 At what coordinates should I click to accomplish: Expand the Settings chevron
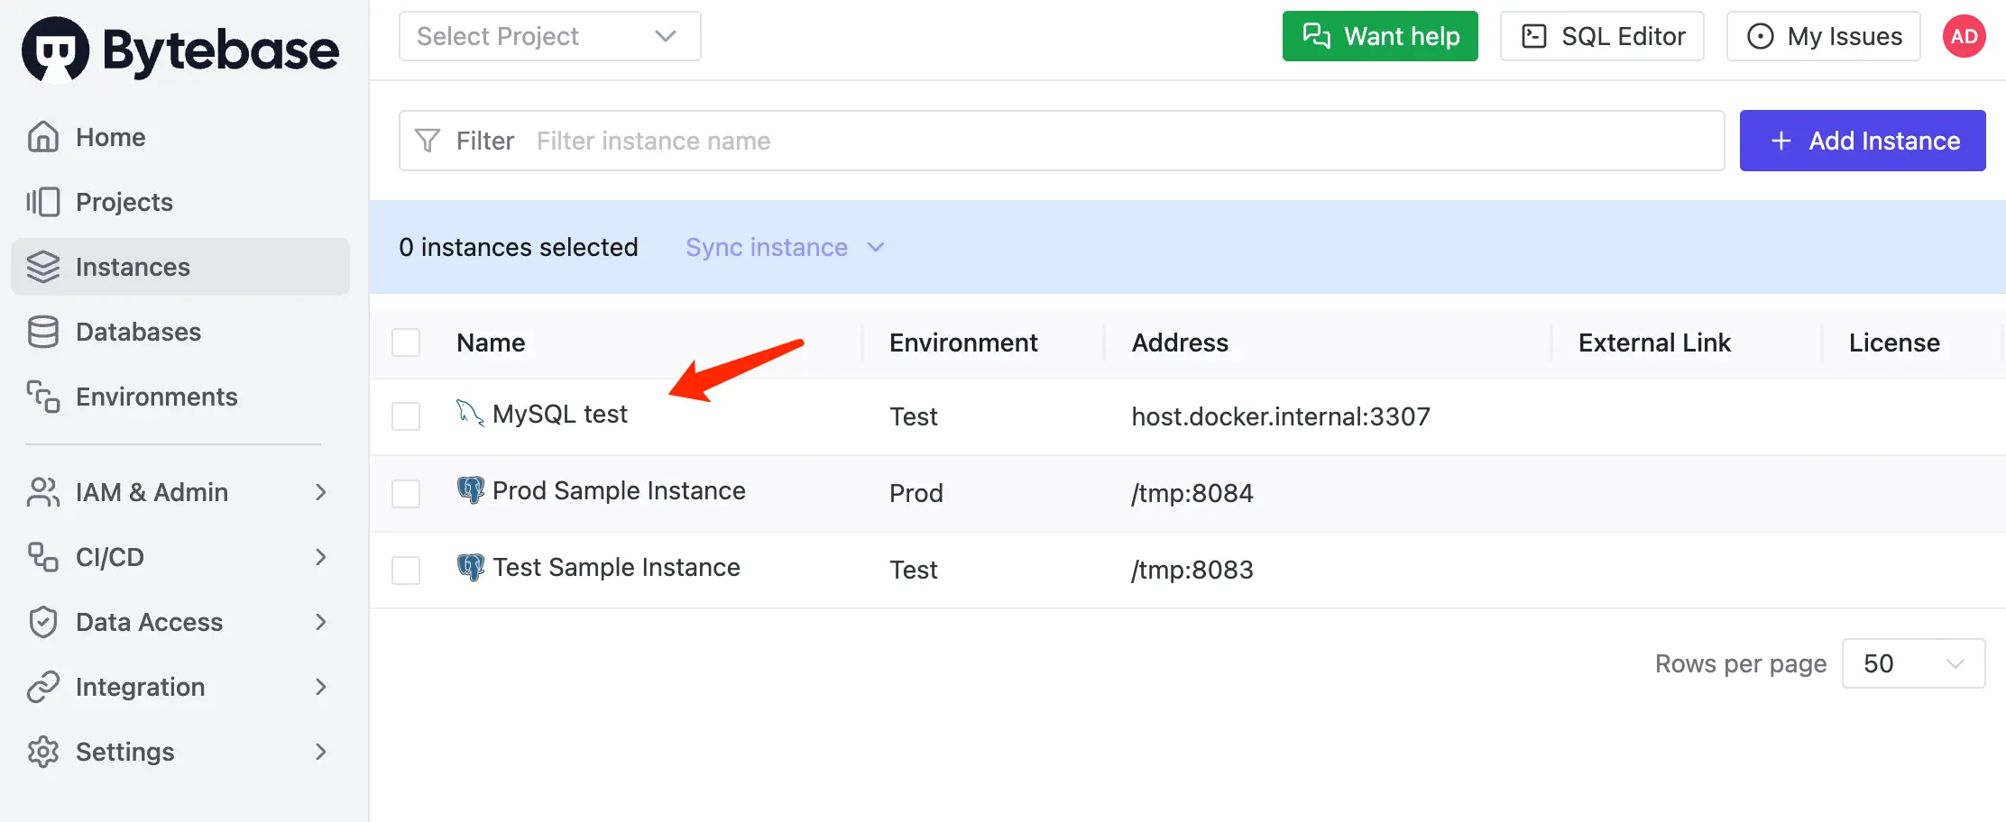[321, 752]
